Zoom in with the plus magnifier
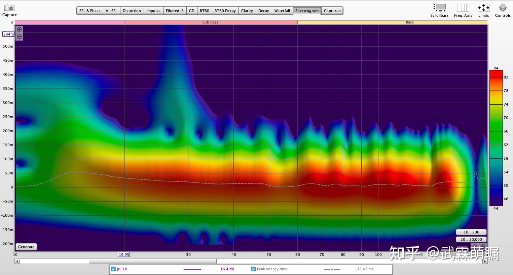The width and height of the screenshot is (513, 275). coord(20,30)
